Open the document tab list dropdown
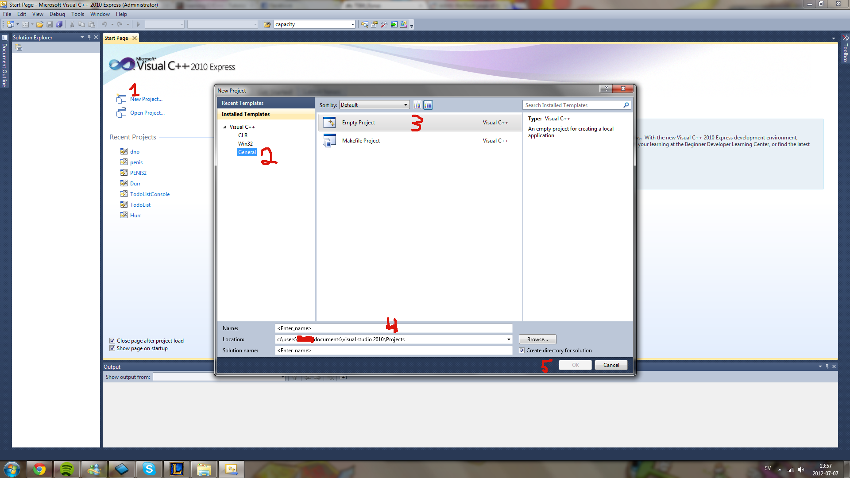The height and width of the screenshot is (478, 850). pos(834,39)
